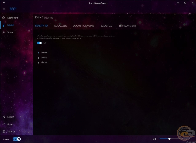196x143 pixels.
Task: Maximize the Sound Blaster Connect window
Action: (x=185, y=3)
